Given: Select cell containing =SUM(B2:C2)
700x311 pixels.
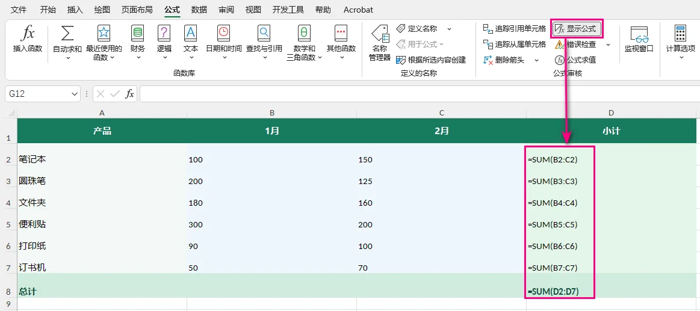Looking at the screenshot, I should pyautogui.click(x=611, y=154).
